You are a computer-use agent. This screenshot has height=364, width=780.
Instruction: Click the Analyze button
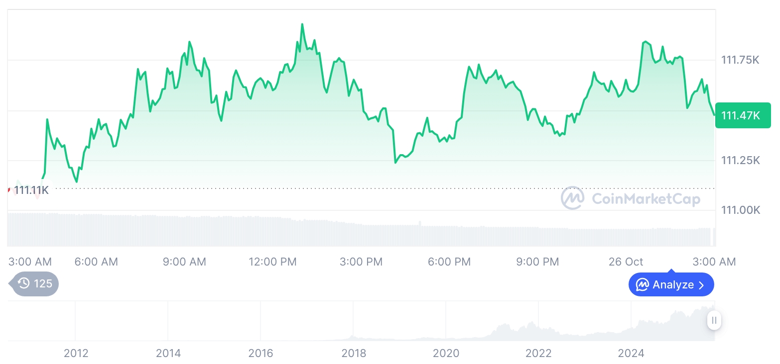671,285
